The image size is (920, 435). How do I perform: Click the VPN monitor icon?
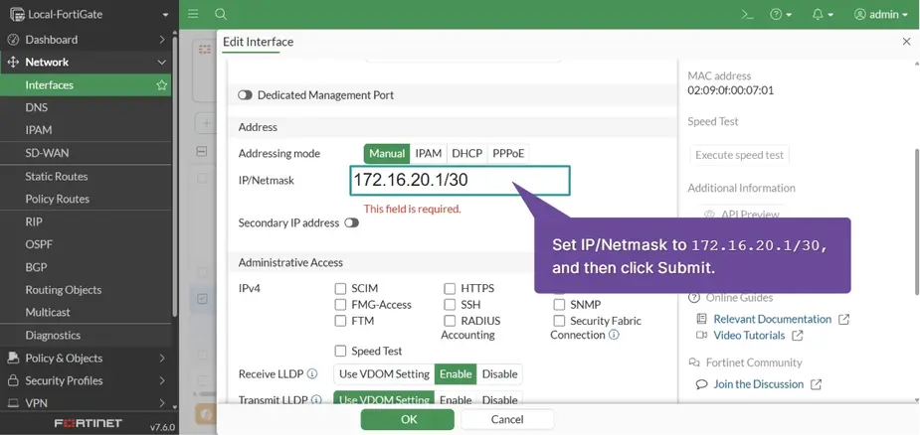click(x=13, y=403)
